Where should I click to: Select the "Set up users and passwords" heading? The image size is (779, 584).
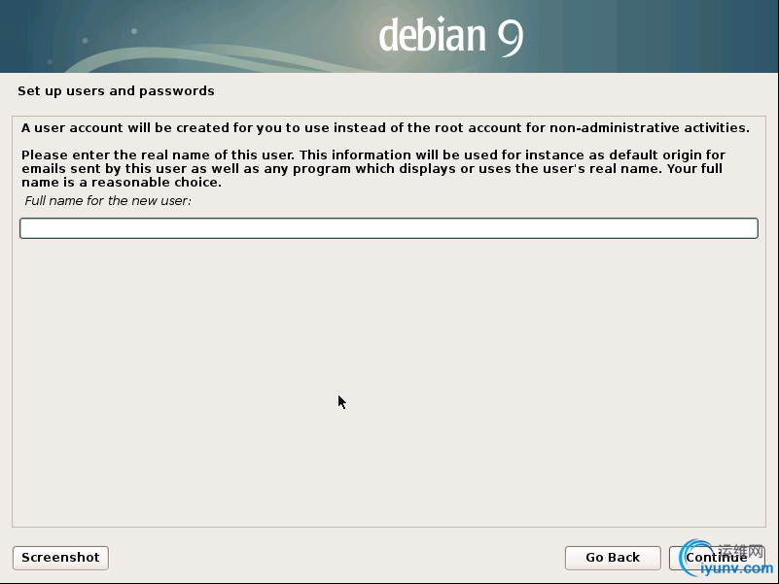117,91
